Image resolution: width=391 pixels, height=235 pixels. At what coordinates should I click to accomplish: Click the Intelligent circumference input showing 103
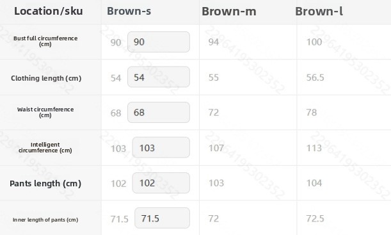(161, 147)
